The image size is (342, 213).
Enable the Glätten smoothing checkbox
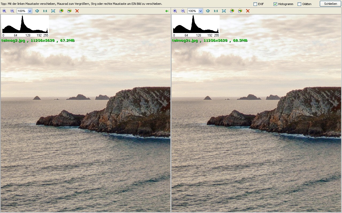(299, 4)
